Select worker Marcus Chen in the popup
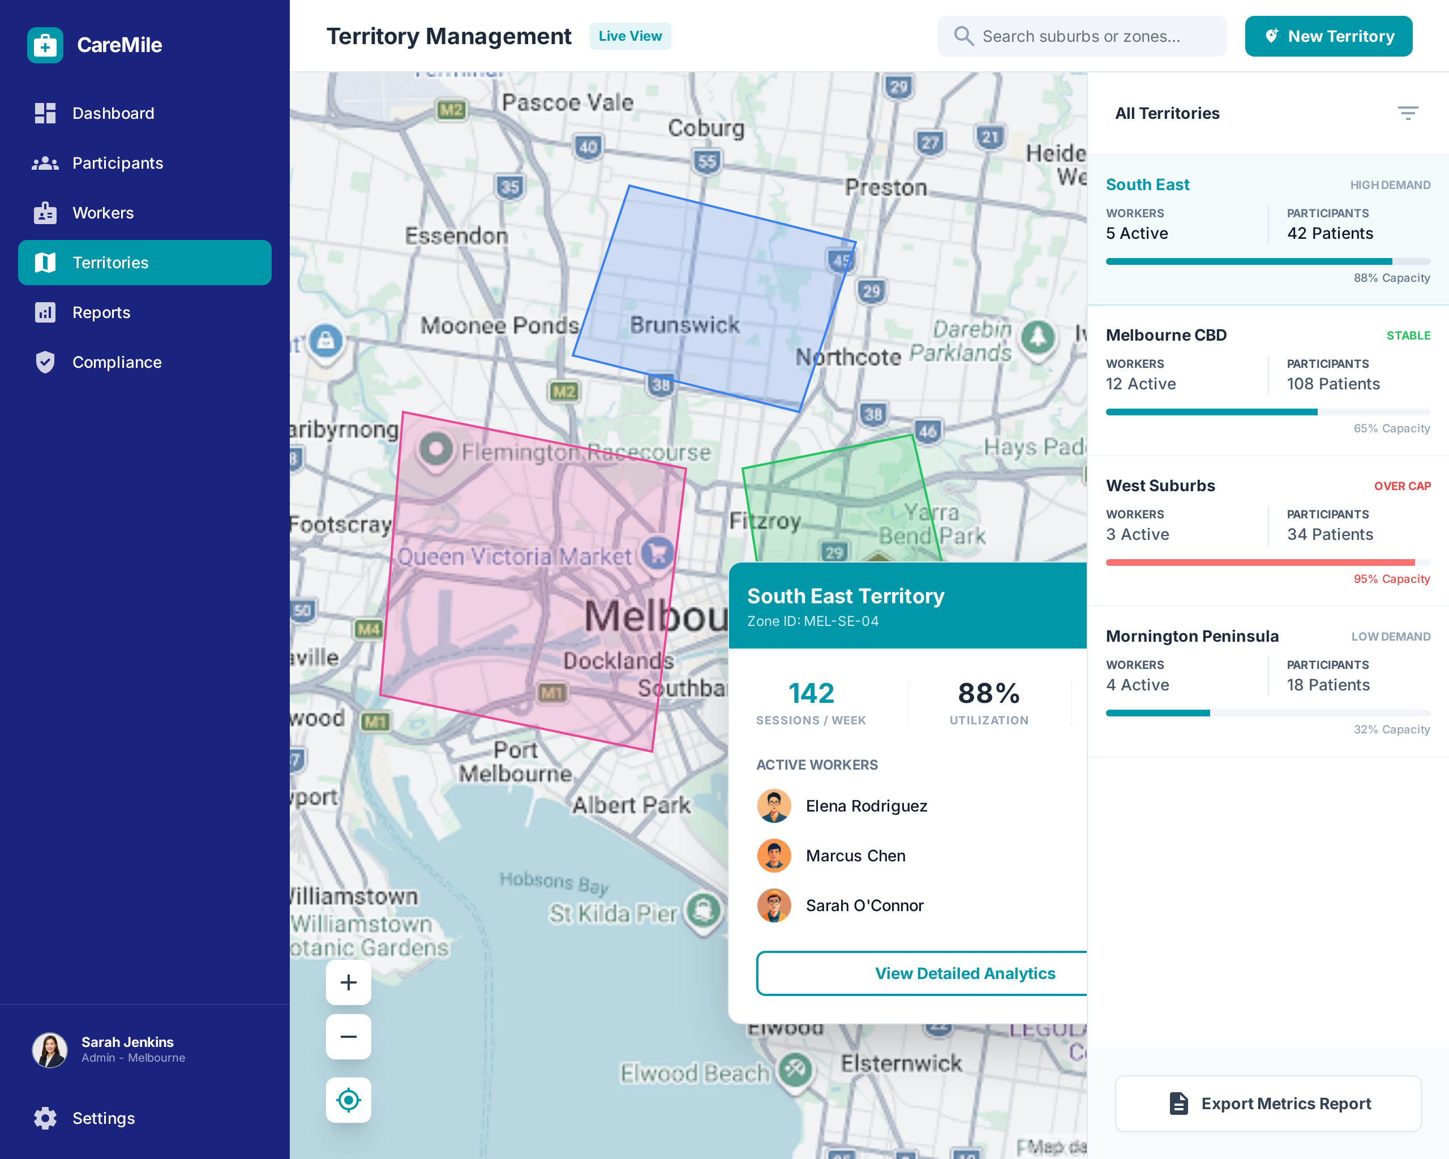1449x1159 pixels. [x=855, y=855]
